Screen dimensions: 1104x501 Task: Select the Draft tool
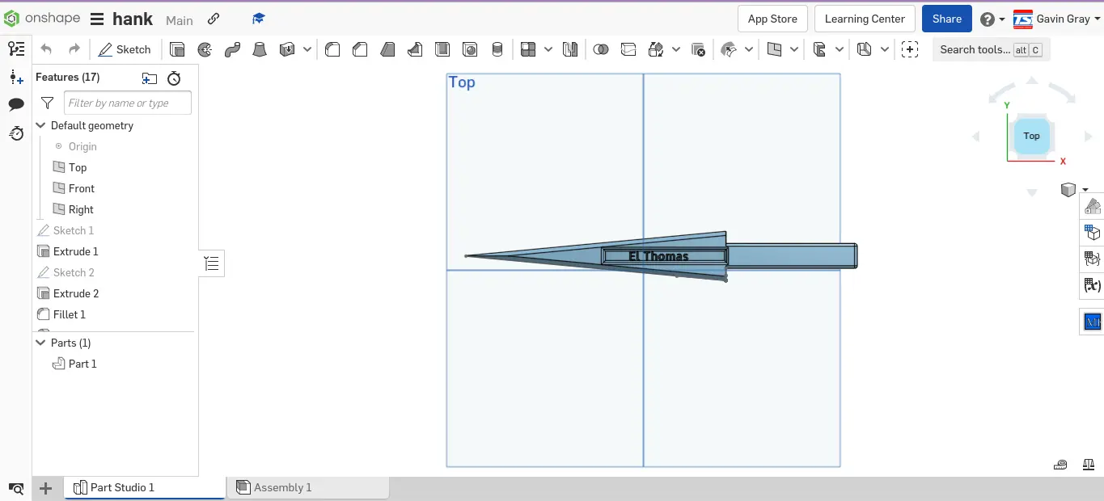[387, 49]
